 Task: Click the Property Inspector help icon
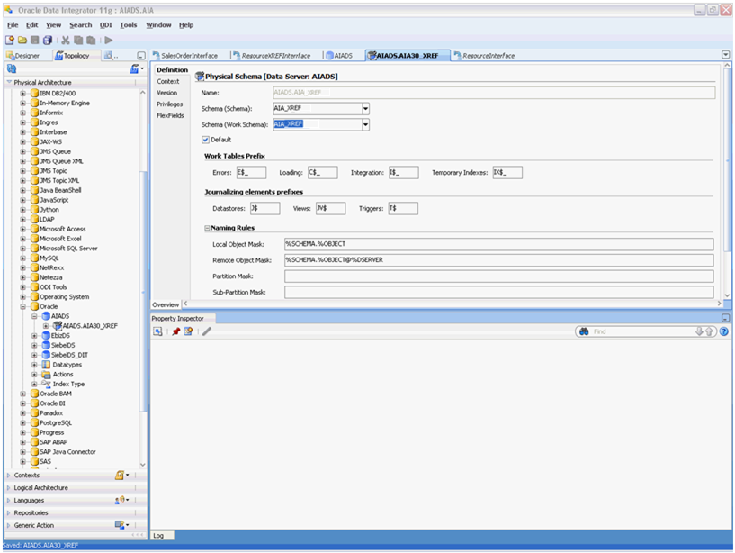[x=724, y=331]
